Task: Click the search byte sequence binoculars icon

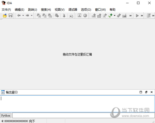Action: [50, 16]
